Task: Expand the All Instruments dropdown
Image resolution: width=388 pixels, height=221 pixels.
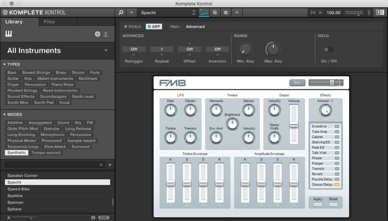Action: point(106,51)
